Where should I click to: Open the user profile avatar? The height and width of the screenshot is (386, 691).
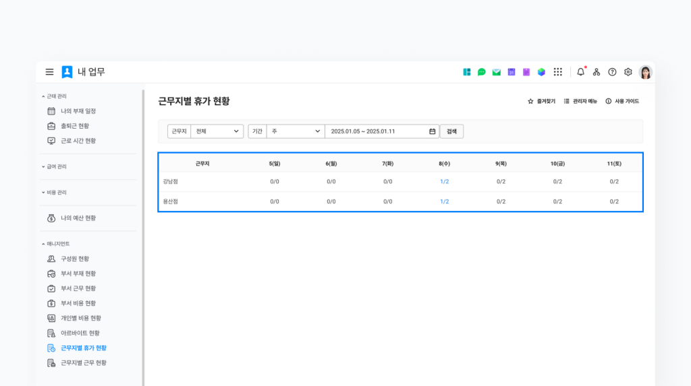(646, 72)
